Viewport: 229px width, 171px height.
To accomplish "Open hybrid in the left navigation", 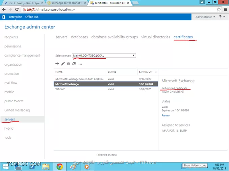I will [9, 129].
